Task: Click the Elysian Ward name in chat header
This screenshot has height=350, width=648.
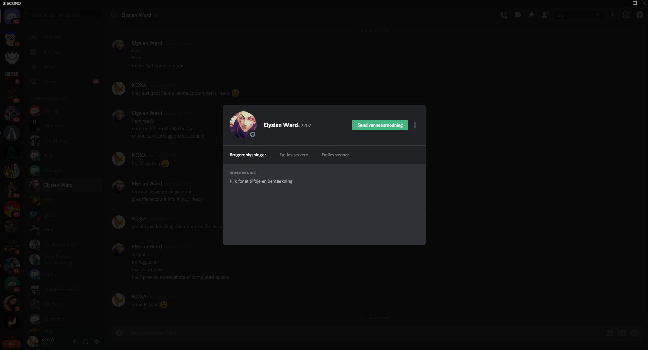Action: pos(136,15)
